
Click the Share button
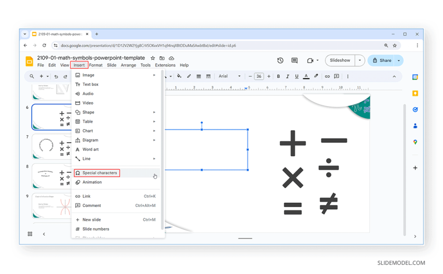point(382,60)
